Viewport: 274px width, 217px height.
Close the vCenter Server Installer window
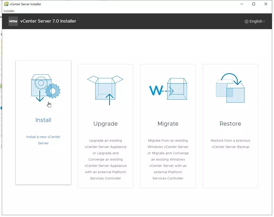[266, 4]
